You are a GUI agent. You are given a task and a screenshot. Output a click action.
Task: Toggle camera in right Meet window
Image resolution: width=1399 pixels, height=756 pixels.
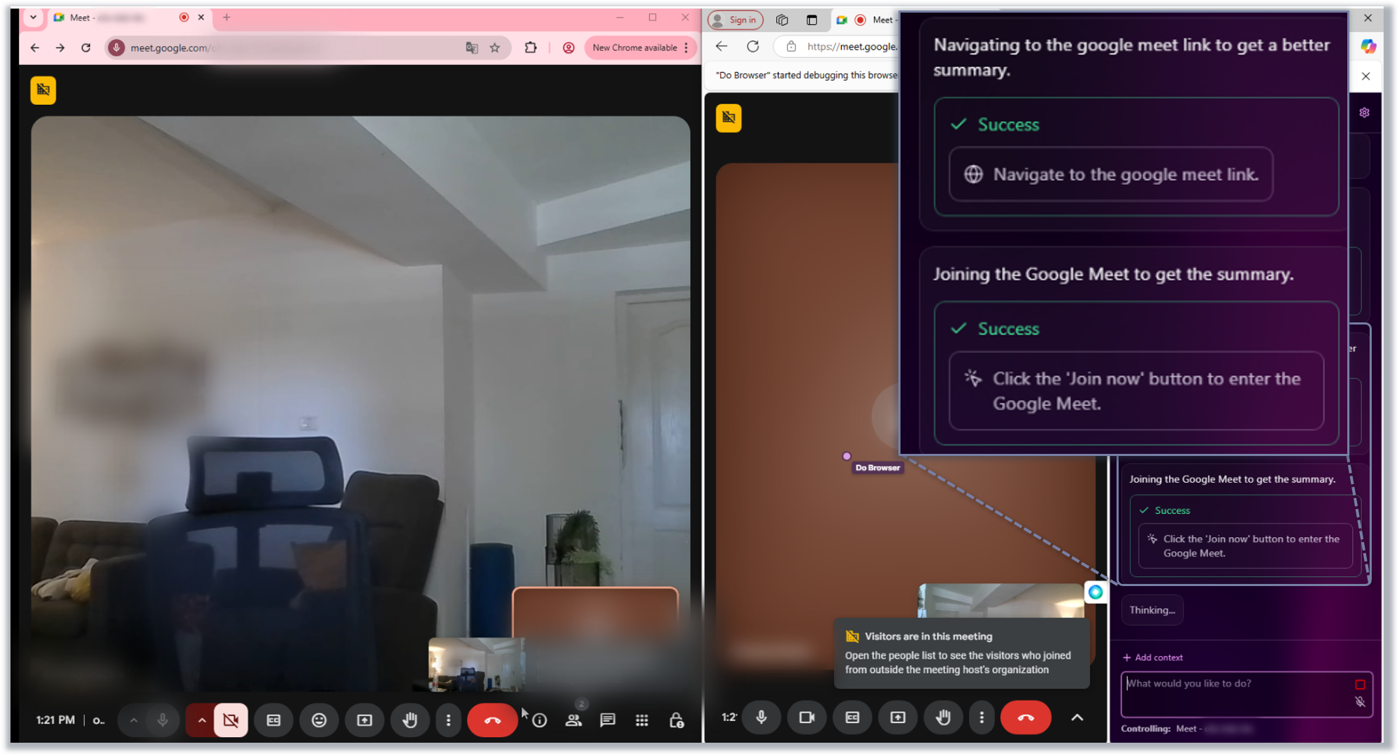pos(806,718)
